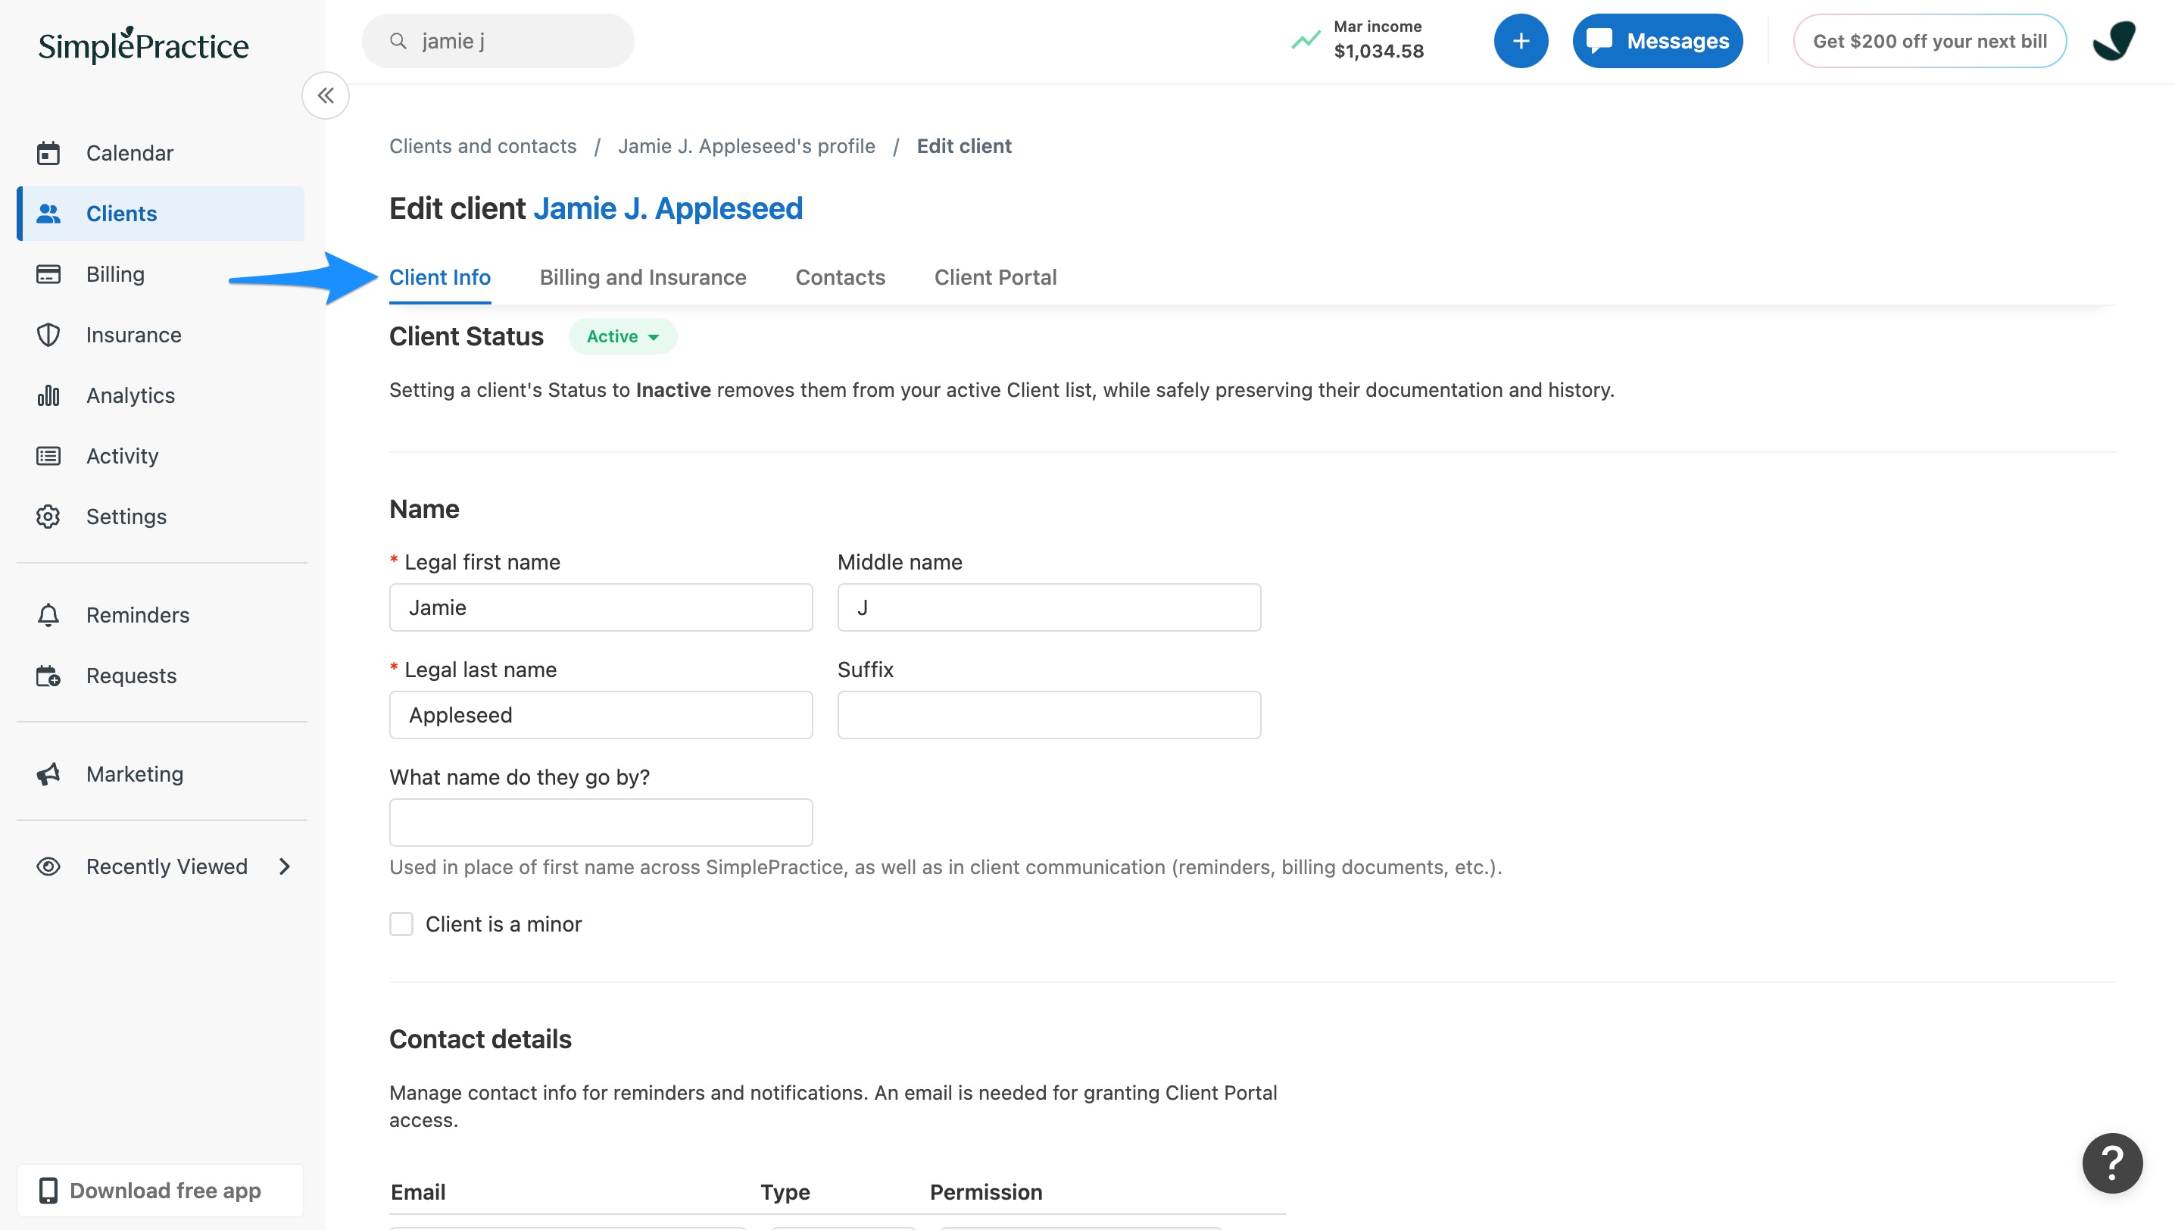The width and height of the screenshot is (2175, 1230).
Task: Open the Insurance shield icon
Action: (x=48, y=335)
